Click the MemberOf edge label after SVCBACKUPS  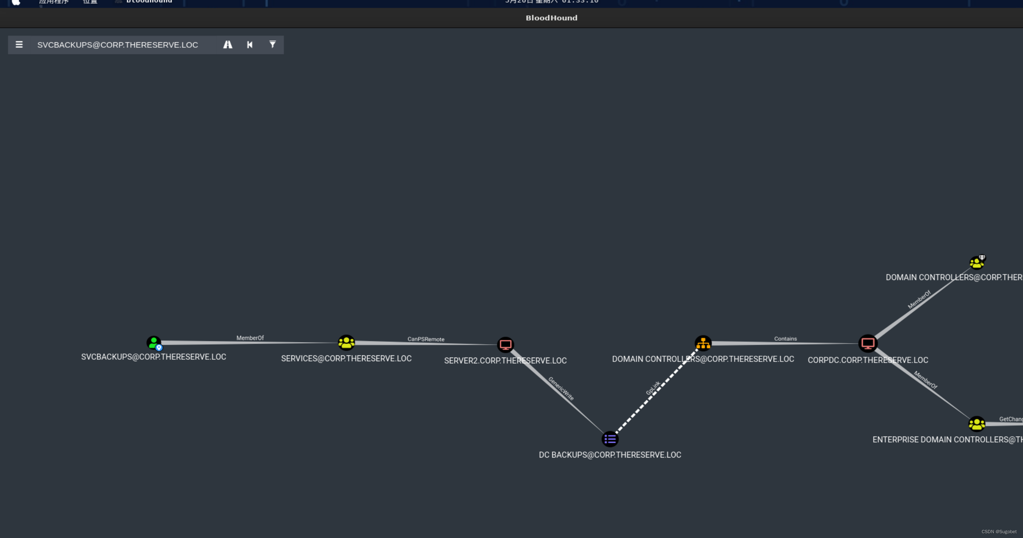(x=250, y=338)
